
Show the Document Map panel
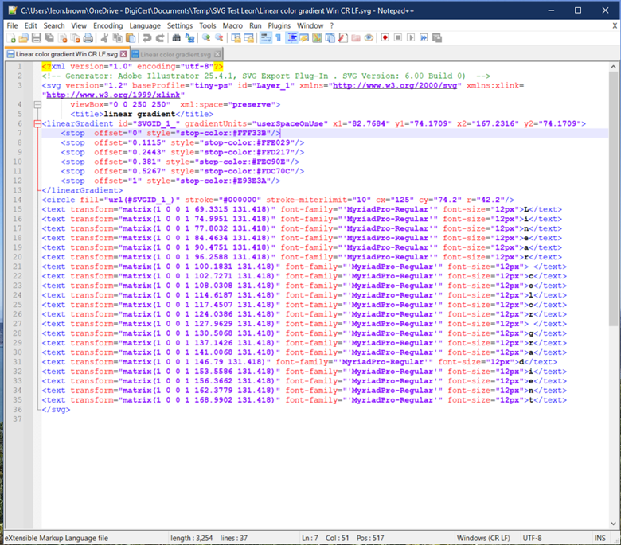pos(317,38)
